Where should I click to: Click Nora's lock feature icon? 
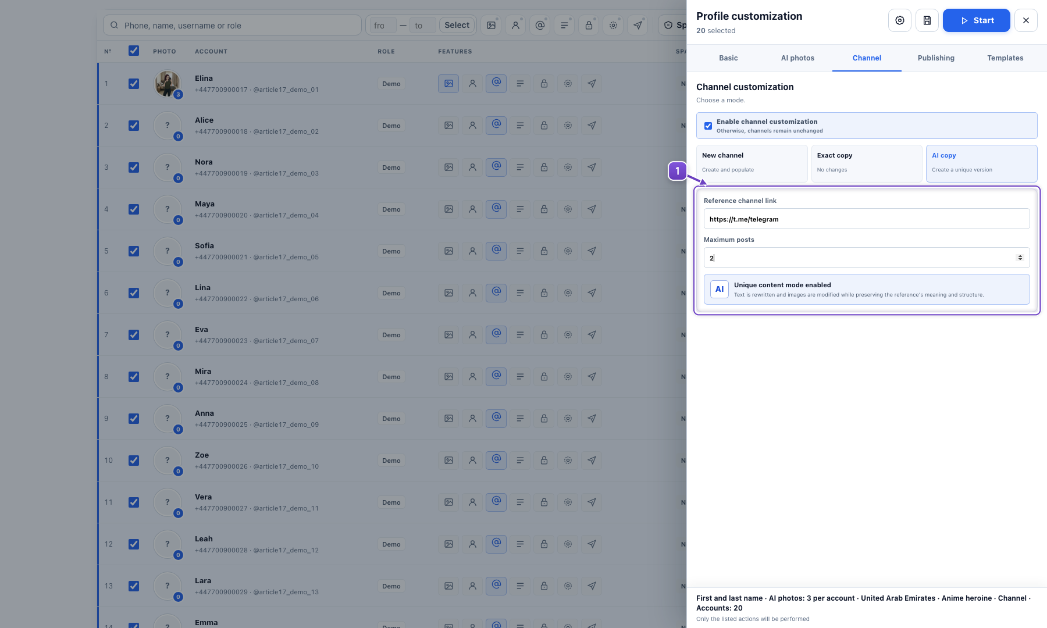(x=544, y=167)
